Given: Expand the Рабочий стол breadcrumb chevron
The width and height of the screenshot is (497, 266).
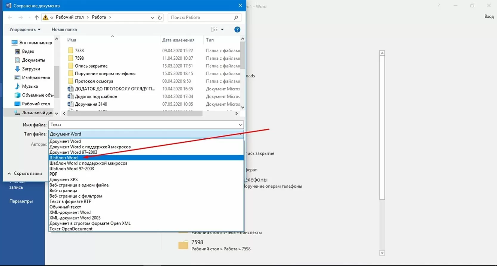Looking at the screenshot, I should tap(88, 17).
